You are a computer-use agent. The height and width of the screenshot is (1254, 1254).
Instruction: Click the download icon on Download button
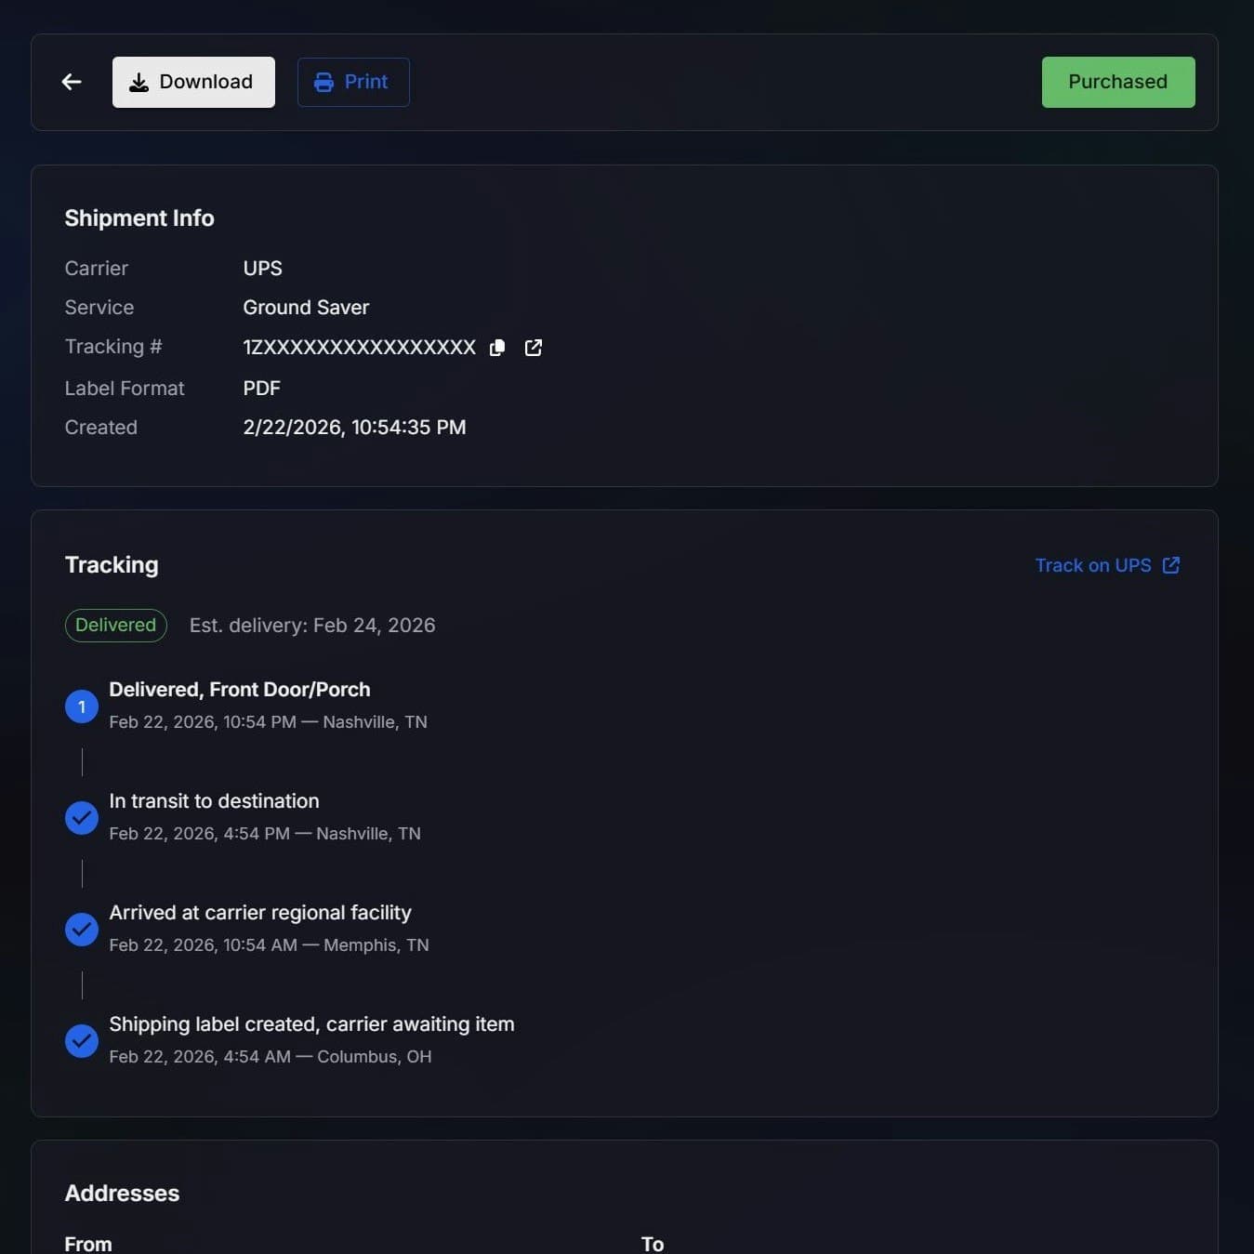click(139, 82)
